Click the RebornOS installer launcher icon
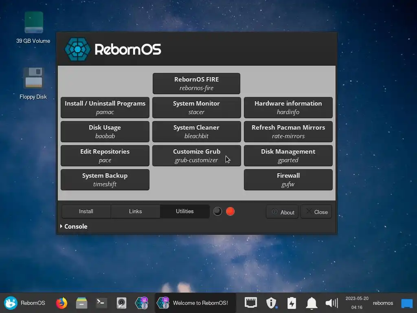 pyautogui.click(x=141, y=303)
